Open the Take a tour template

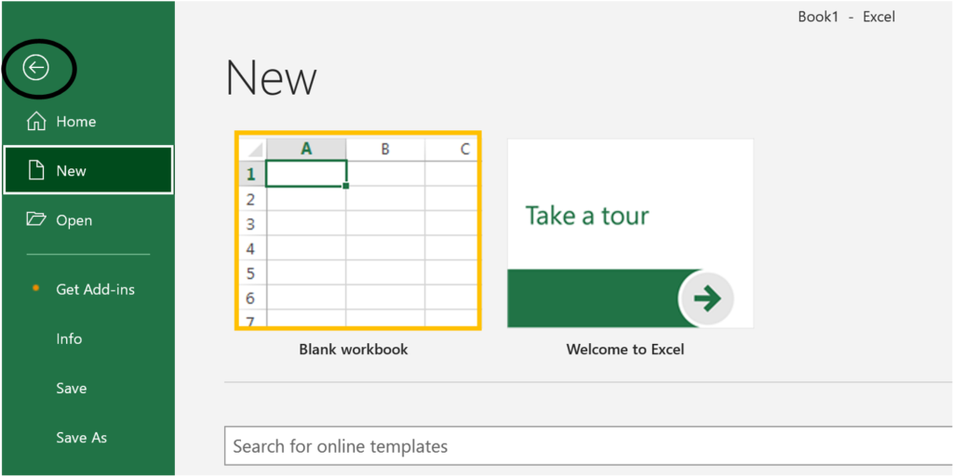point(630,233)
